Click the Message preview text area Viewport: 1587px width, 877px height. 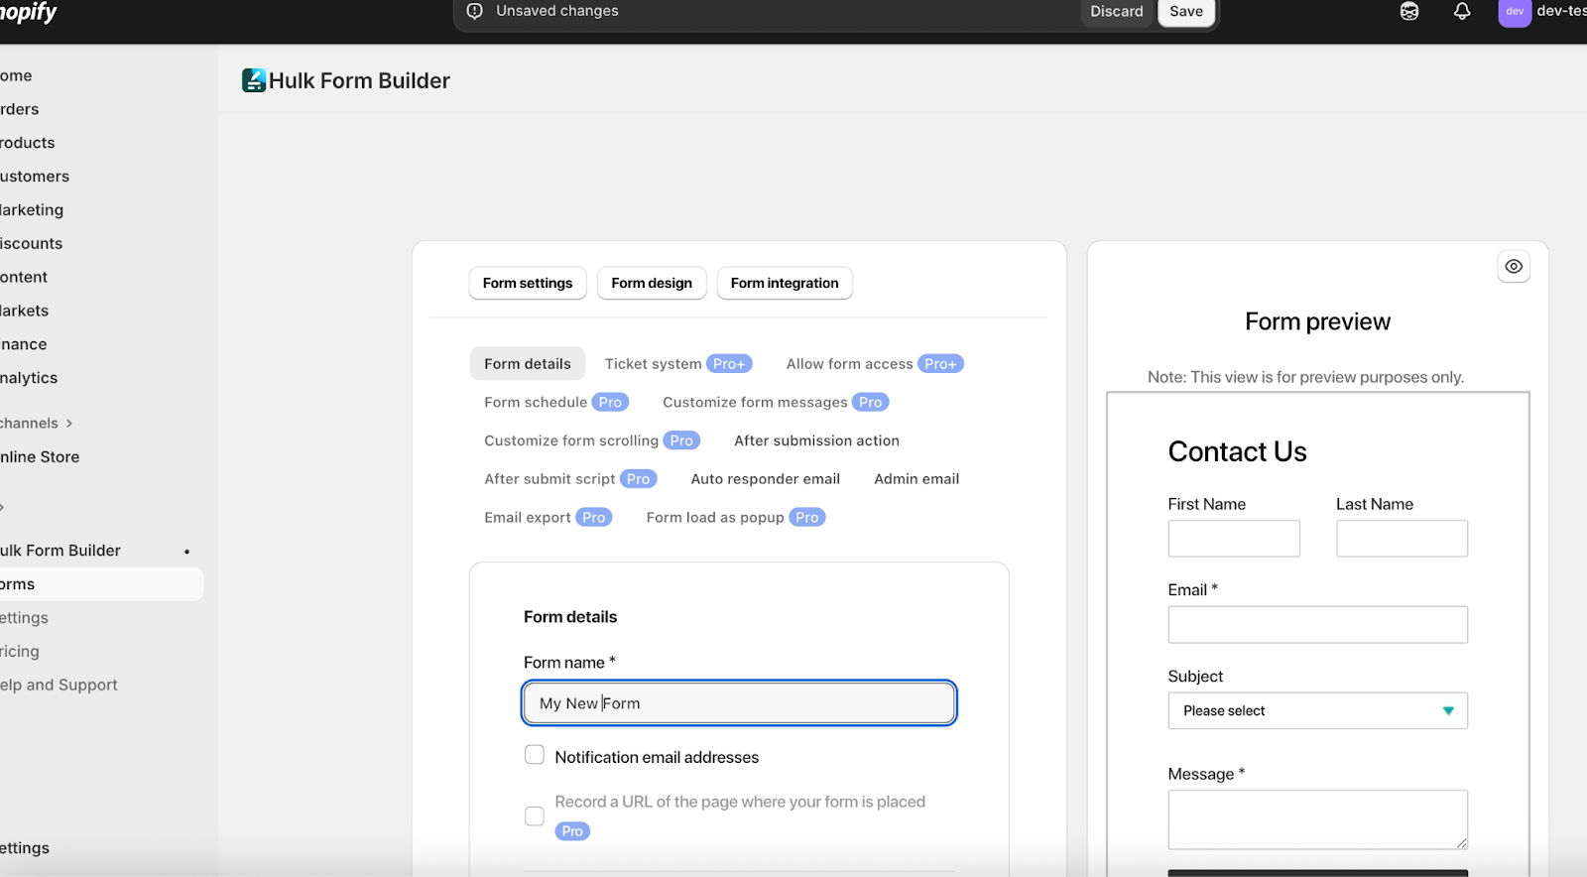1317,819
